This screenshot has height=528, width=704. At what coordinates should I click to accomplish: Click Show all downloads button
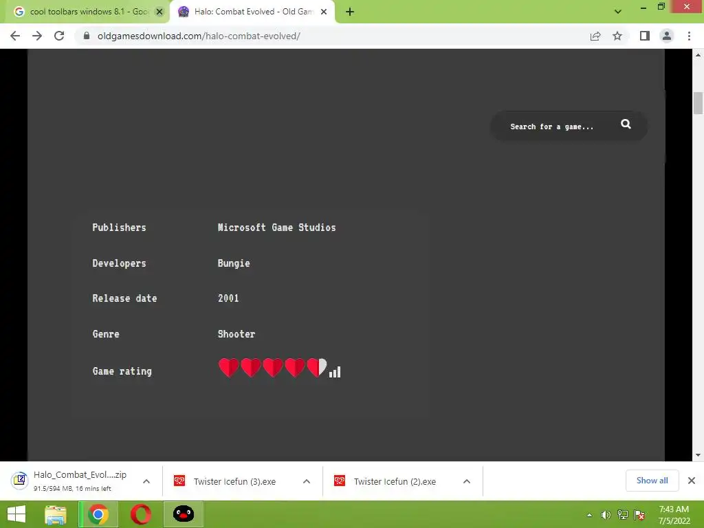pos(652,481)
